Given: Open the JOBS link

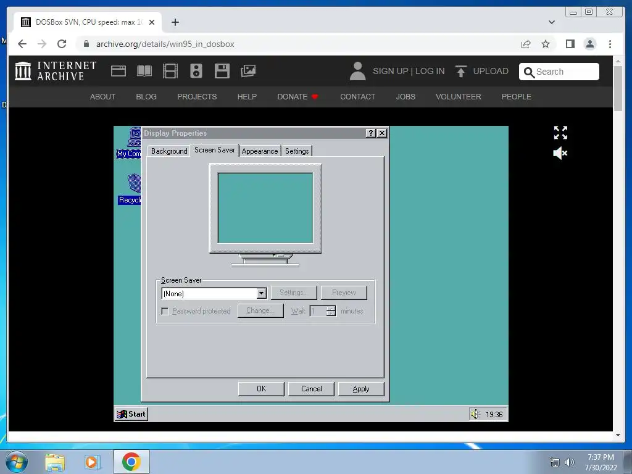Looking at the screenshot, I should pyautogui.click(x=405, y=97).
